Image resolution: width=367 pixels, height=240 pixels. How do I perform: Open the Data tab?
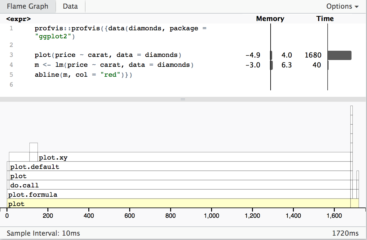point(70,6)
